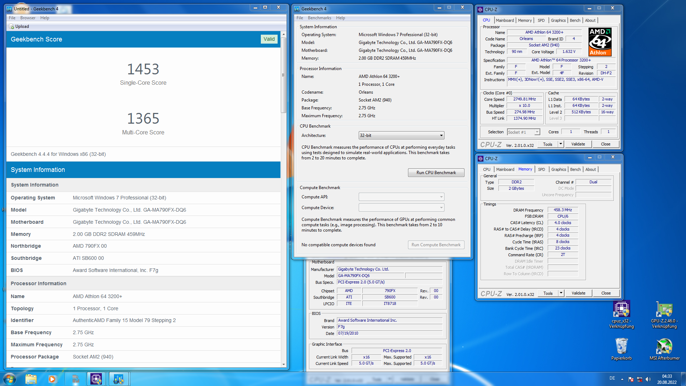The height and width of the screenshot is (386, 686).
Task: Open the Windows Start orb
Action: click(10, 379)
